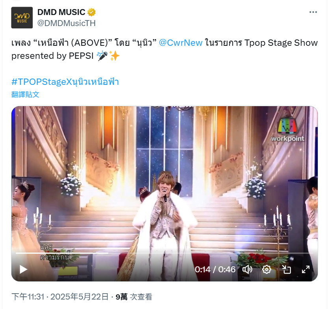
Task: Mute the video with the speaker icon
Action: (247, 270)
